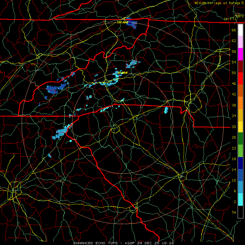Click the 46 legend value
Image resolution: width=245 pixels, height=245 pixels.
coord(234,84)
